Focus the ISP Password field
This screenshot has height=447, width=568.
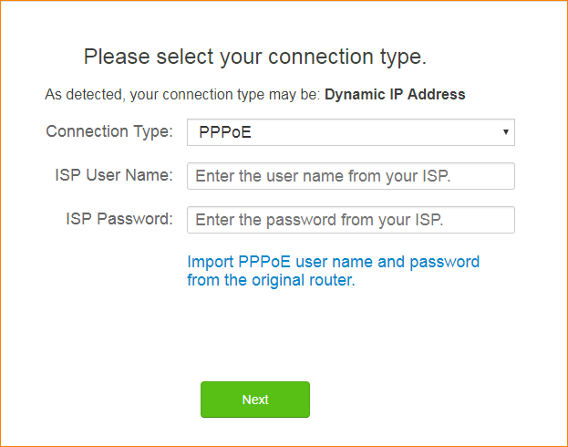[x=350, y=220]
